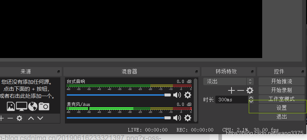Mute the 台式音响 speaker icon

(x=177, y=95)
